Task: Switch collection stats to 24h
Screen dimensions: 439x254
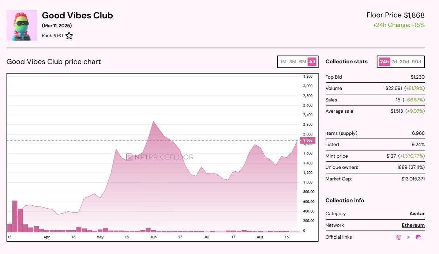Action: 384,62
